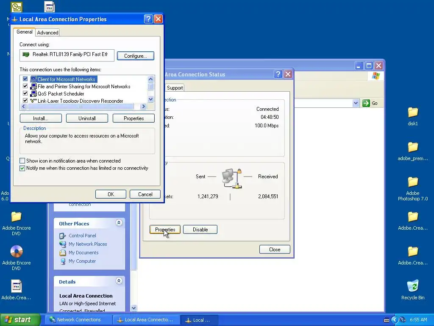434x326 pixels.
Task: Uncheck Client for Microsoft Networks
Action: coord(25,79)
